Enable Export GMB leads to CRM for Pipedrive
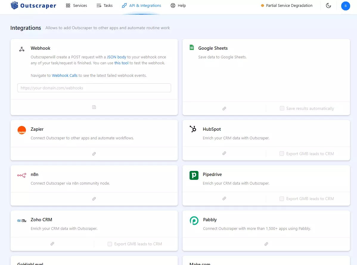This screenshot has width=357, height=265. 282,199
